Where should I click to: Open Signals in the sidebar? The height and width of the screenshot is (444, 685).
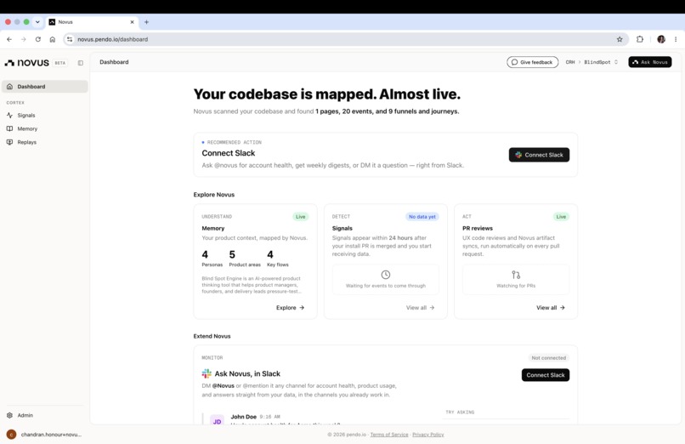pyautogui.click(x=44, y=116)
